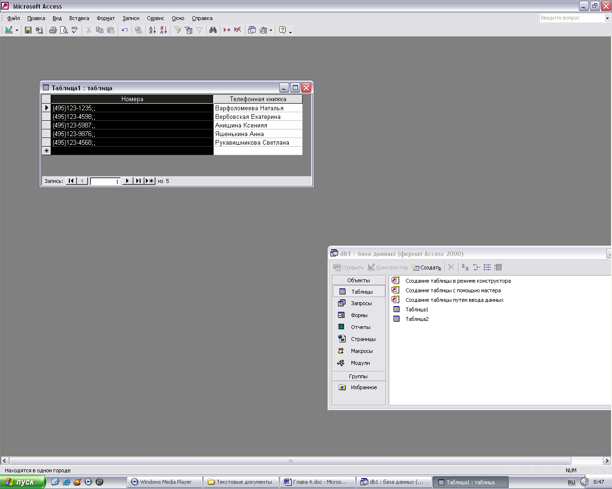Run the spelling check icon
Screen dimensions: 612x489
(x=75, y=30)
